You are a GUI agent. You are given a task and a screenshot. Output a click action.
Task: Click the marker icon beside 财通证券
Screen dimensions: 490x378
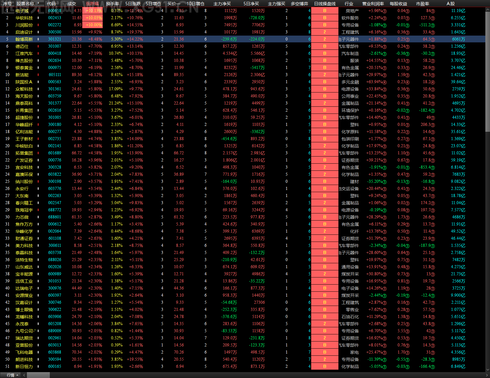click(x=38, y=238)
